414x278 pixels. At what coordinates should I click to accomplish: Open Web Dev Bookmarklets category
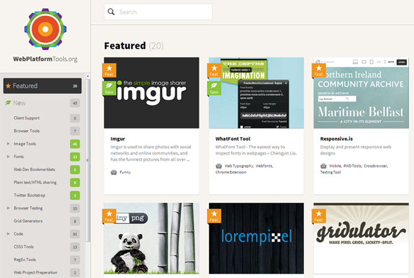coord(35,169)
